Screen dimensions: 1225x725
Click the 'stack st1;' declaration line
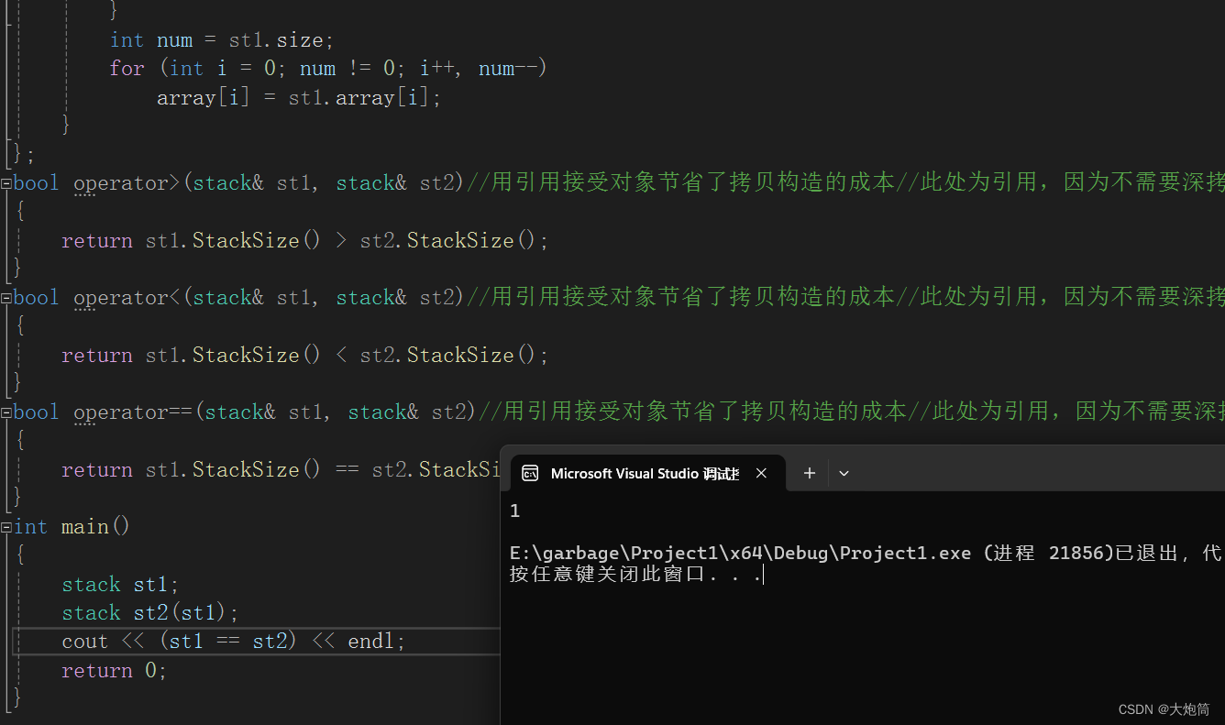pyautogui.click(x=120, y=585)
